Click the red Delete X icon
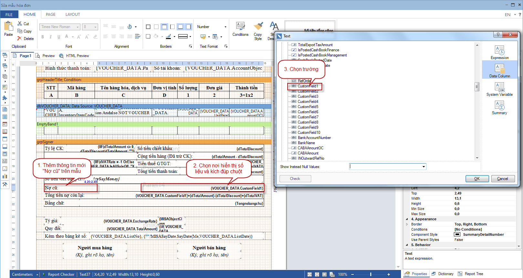This screenshot has height=278, width=523. (x=20, y=38)
